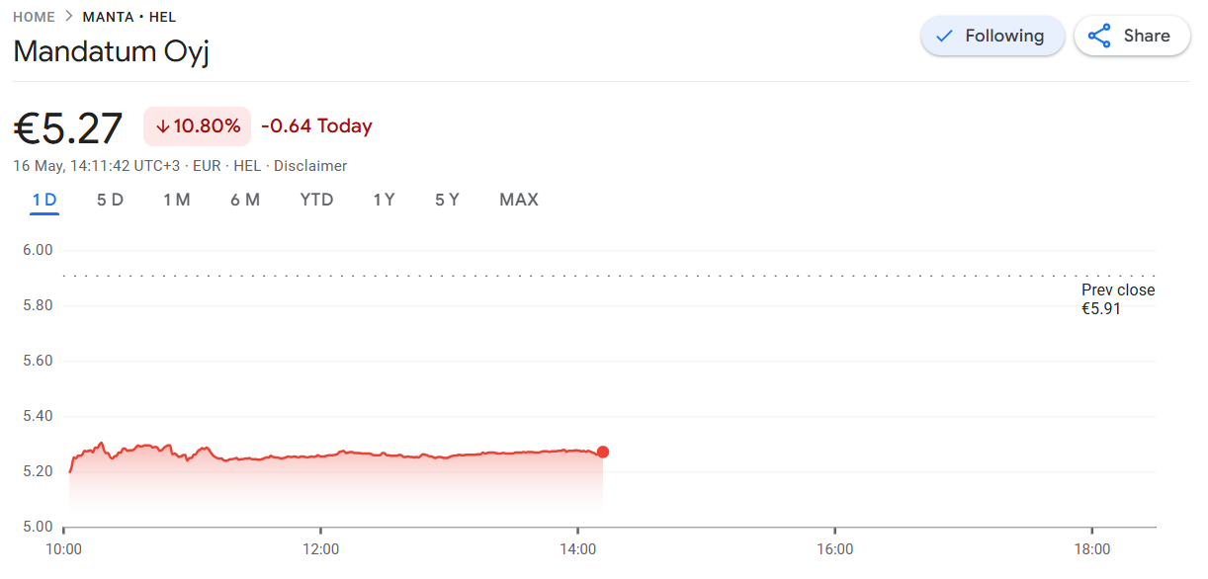
Task: Click the Mandatum Oyj company title
Action: coord(111,51)
